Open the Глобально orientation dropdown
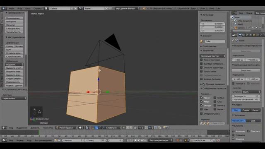 click(x=113, y=128)
